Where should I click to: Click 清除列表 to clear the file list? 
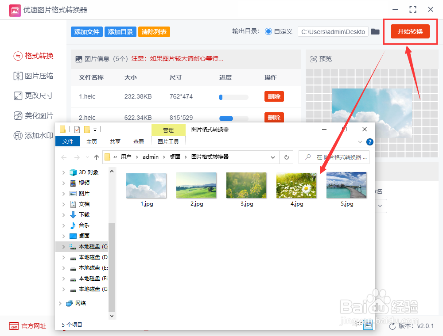[x=154, y=31]
